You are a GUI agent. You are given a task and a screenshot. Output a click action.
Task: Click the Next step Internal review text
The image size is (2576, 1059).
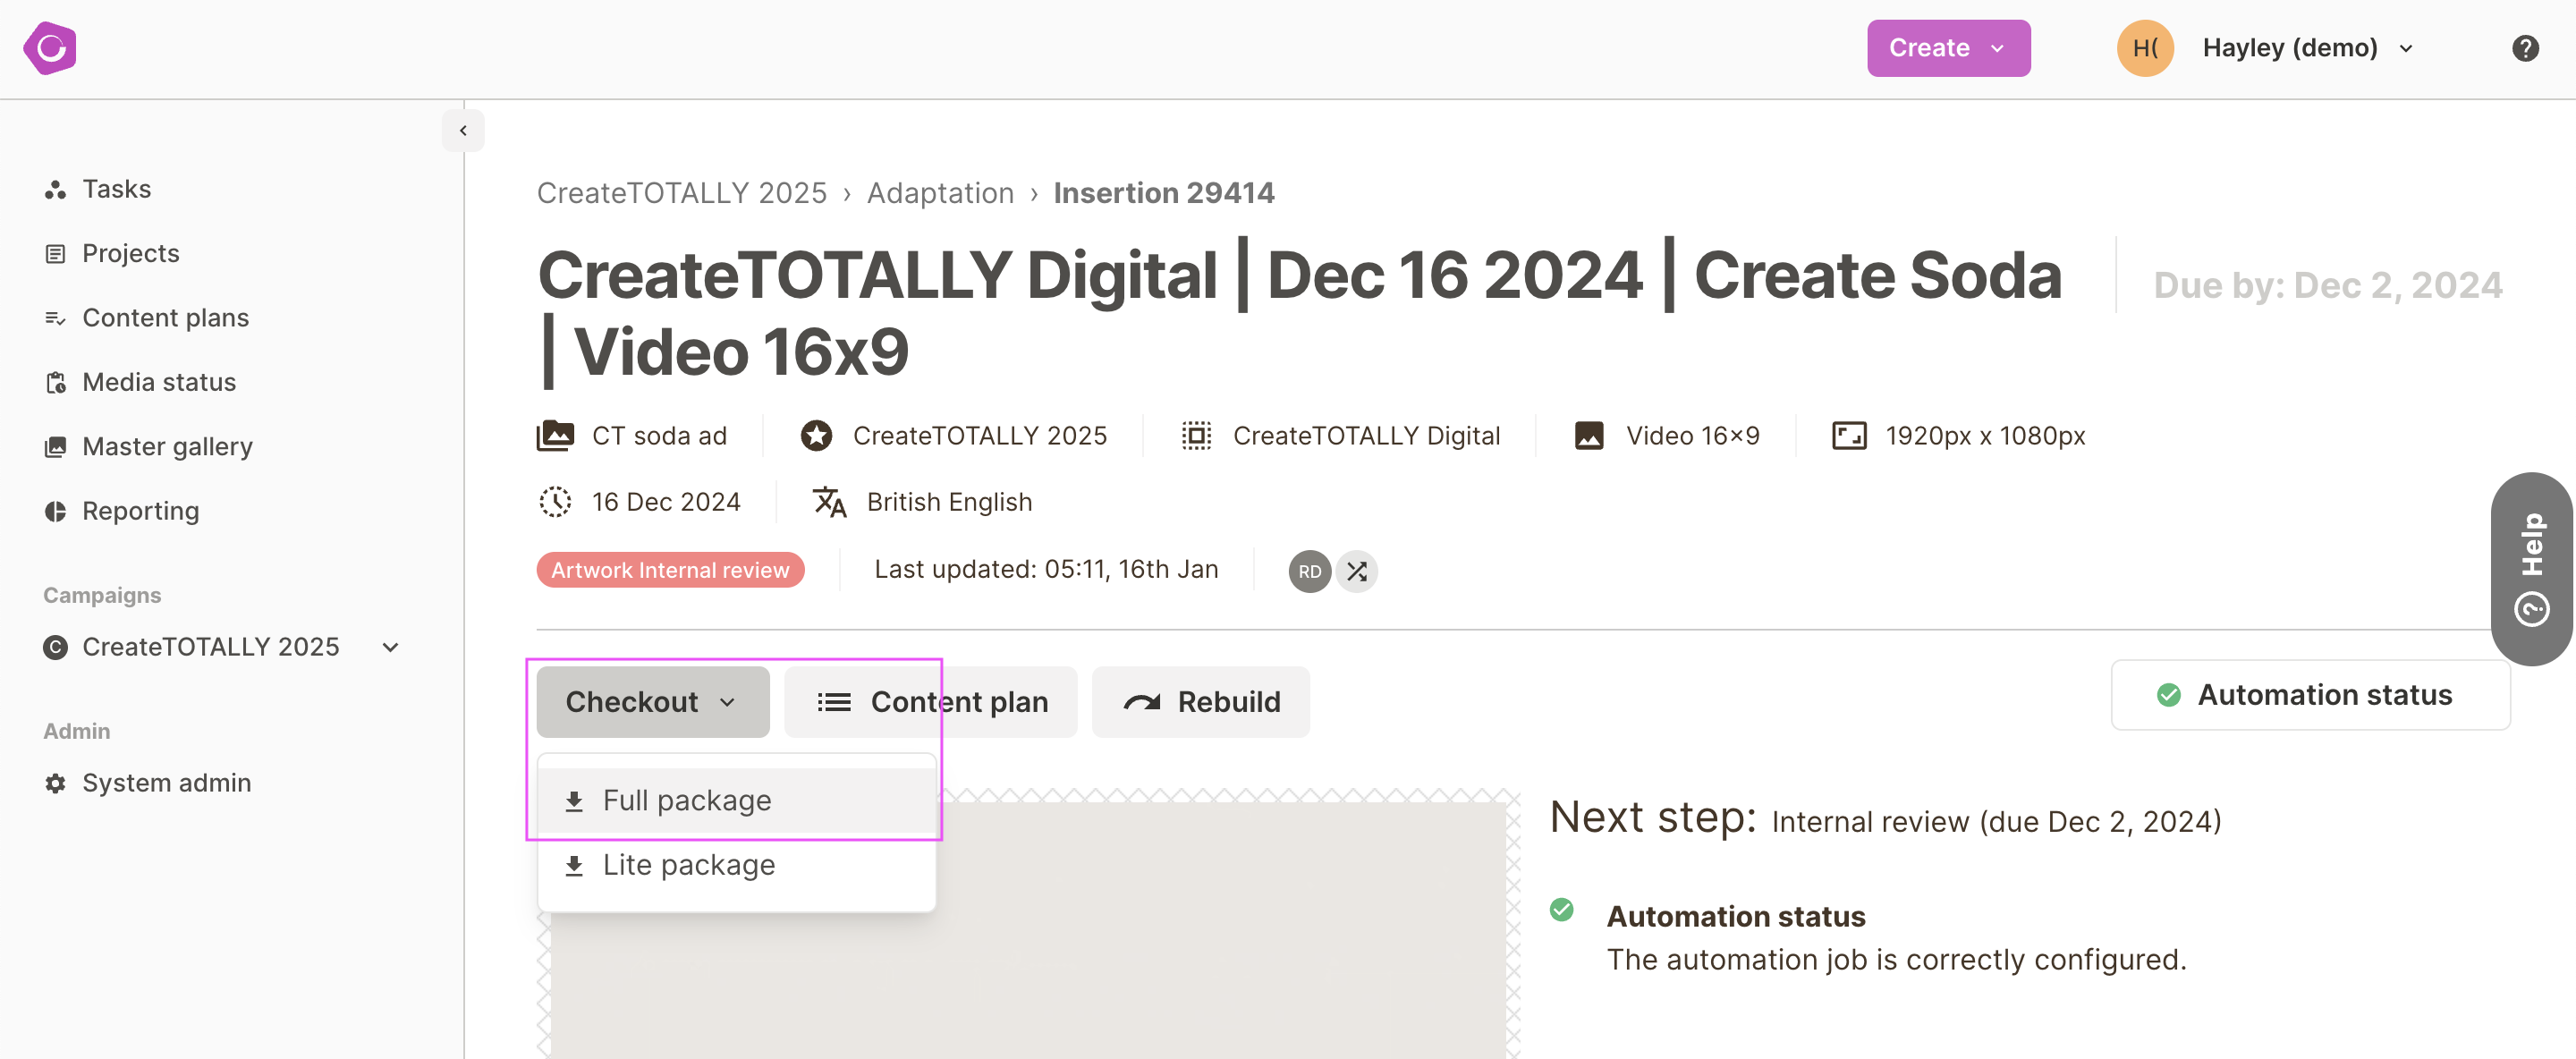pyautogui.click(x=1885, y=819)
